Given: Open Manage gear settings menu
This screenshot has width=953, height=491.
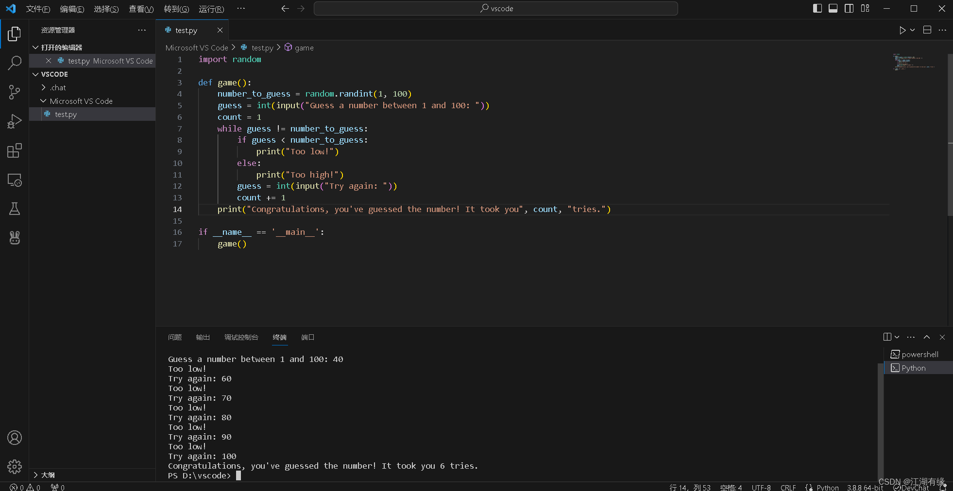Looking at the screenshot, I should point(15,467).
